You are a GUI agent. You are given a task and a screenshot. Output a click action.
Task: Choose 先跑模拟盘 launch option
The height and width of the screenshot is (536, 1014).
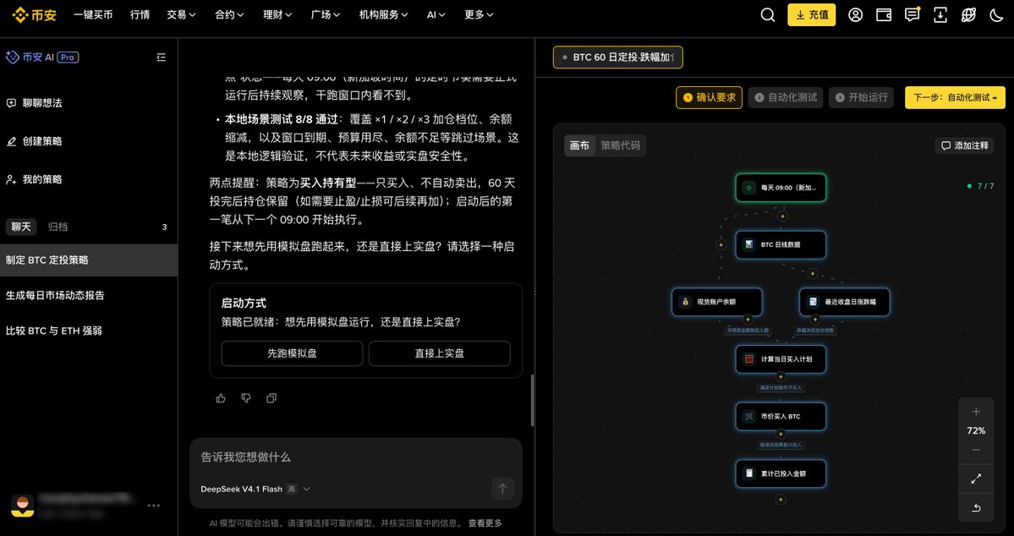293,353
